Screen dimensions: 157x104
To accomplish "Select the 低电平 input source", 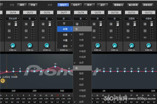I will tap(76, 5).
